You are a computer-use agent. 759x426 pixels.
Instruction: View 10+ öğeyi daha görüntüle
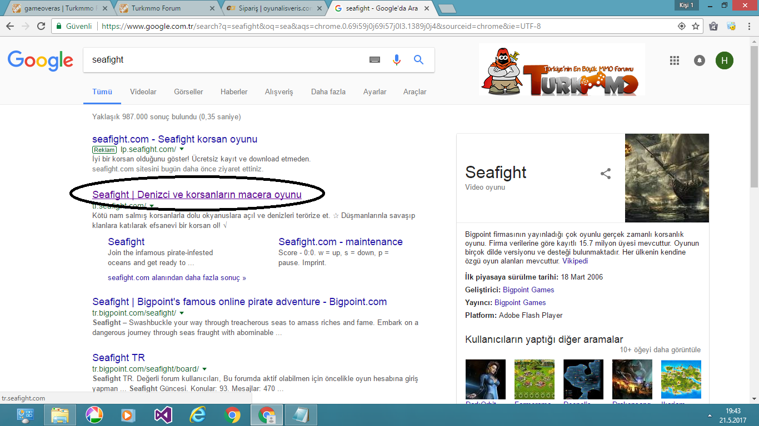(x=660, y=350)
